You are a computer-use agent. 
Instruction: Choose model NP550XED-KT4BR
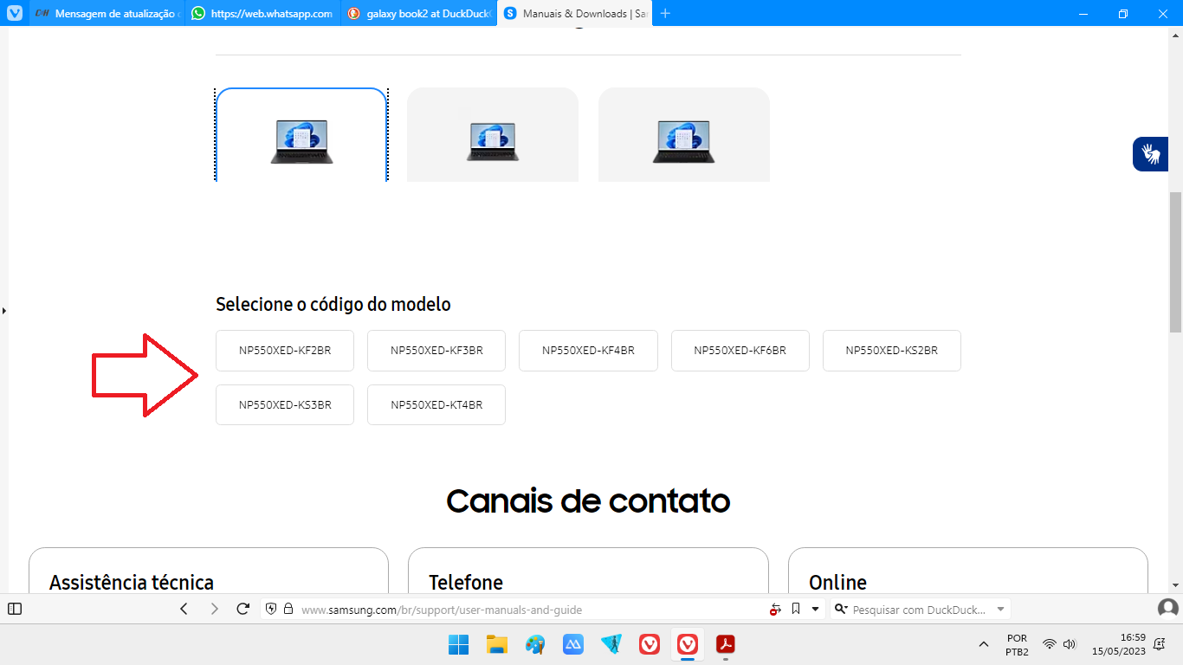[x=436, y=405]
